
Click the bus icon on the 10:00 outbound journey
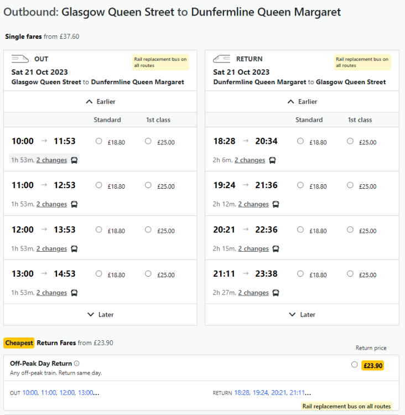[75, 160]
